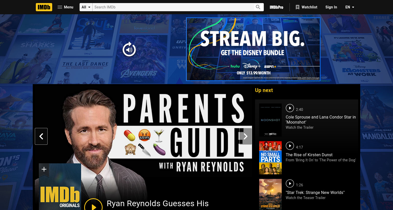Open Strange New Worlds poster thumbnail
Viewport: 393px width, 210px height.
270,194
